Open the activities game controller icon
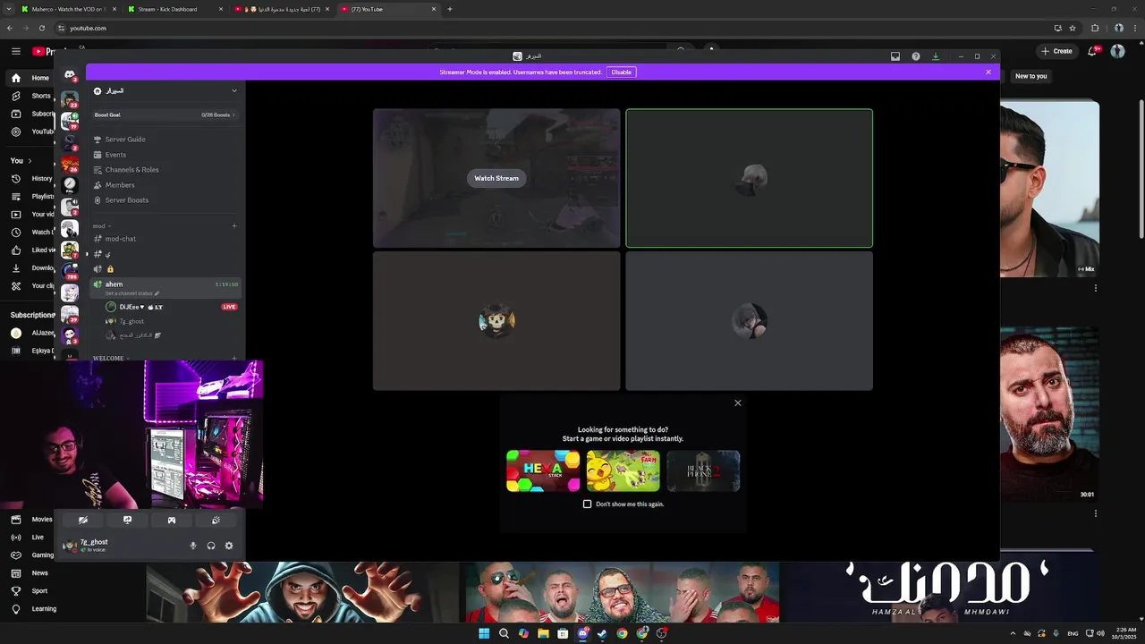The image size is (1145, 644). click(172, 520)
